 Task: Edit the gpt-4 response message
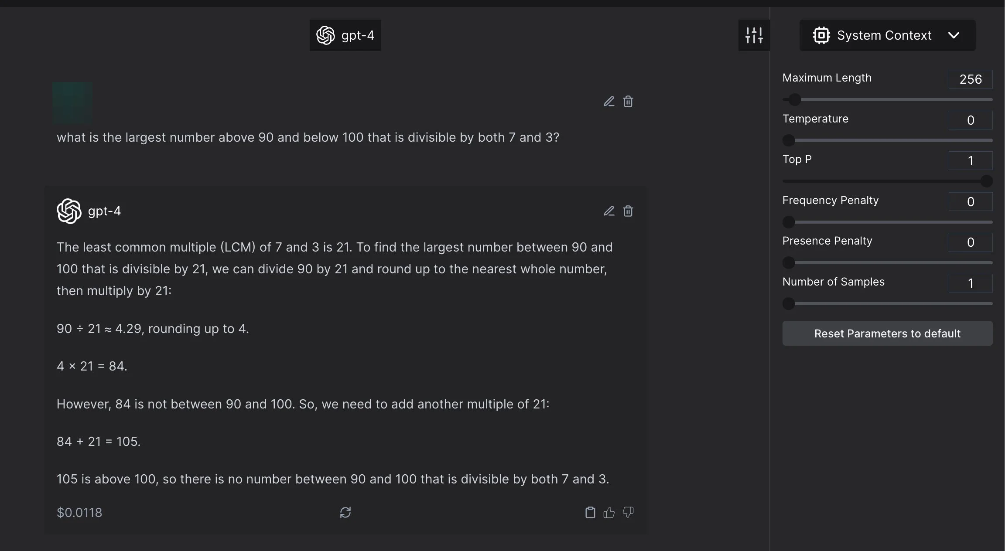click(x=609, y=211)
